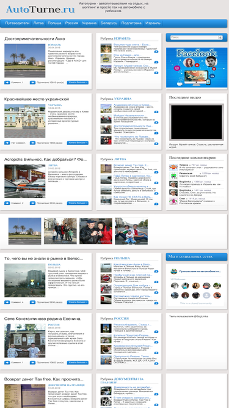Click the views icon under the Константиново article
Screen dimensions: 229x408
32,362
